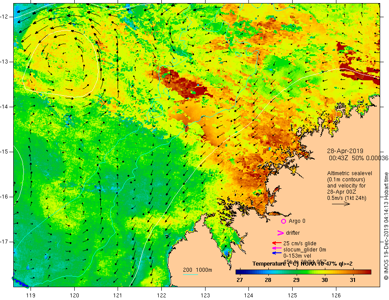This screenshot has height=300, width=389.
Task: Click the 0-153m vel label
Action: point(297,256)
